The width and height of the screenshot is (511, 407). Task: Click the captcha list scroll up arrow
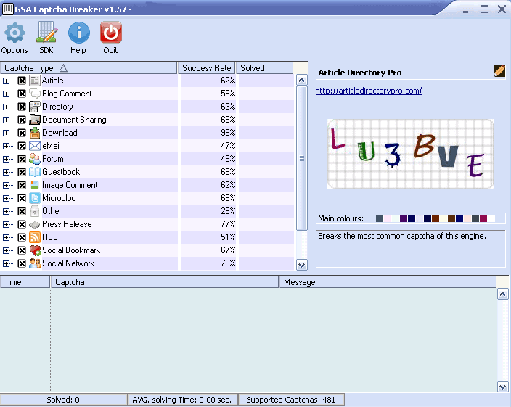(302, 80)
